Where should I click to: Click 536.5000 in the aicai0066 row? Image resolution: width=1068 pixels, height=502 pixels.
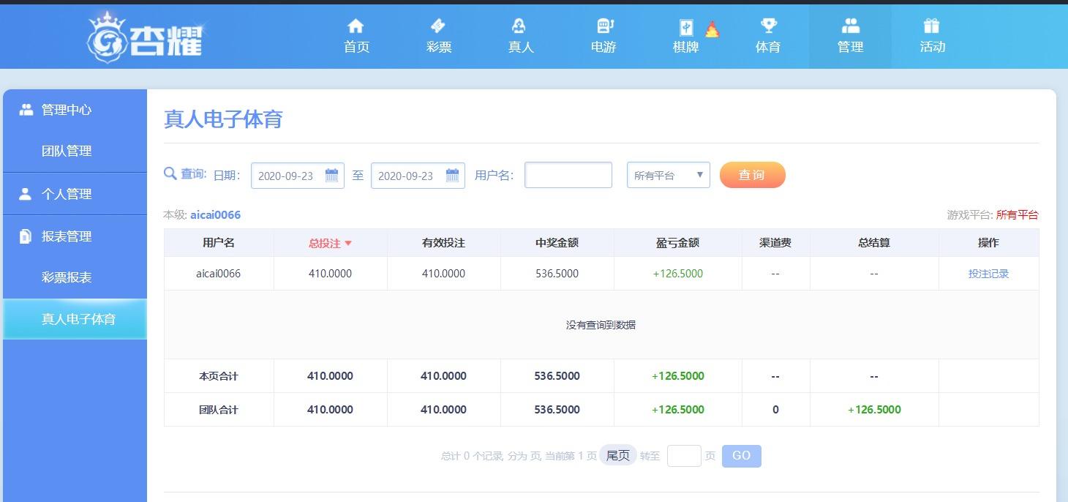click(557, 274)
